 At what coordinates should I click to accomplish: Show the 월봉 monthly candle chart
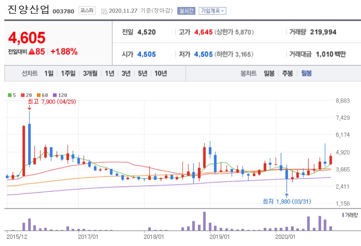pos(307,73)
